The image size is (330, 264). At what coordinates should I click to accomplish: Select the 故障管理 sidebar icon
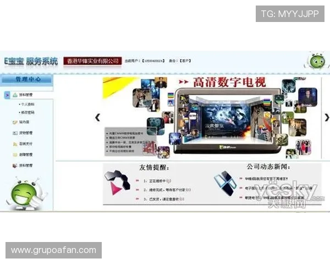click(x=15, y=155)
